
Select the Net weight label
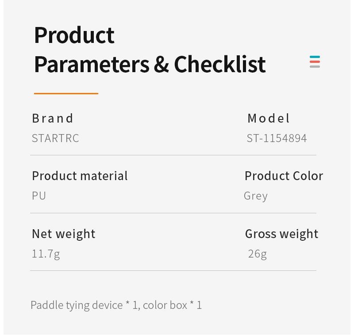click(x=64, y=234)
